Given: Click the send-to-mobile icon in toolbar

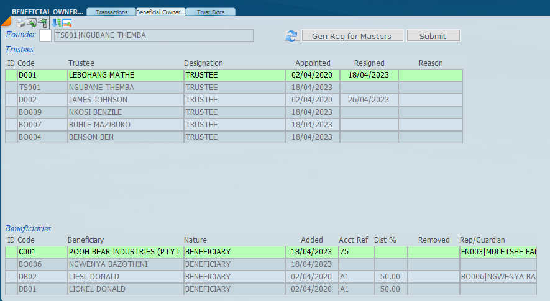Looking at the screenshot, I should click(x=42, y=23).
